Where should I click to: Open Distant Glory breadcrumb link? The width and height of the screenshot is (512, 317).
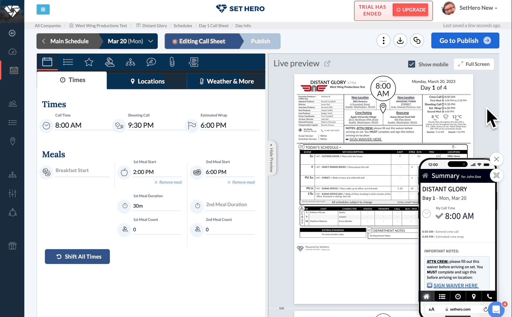coord(155,26)
